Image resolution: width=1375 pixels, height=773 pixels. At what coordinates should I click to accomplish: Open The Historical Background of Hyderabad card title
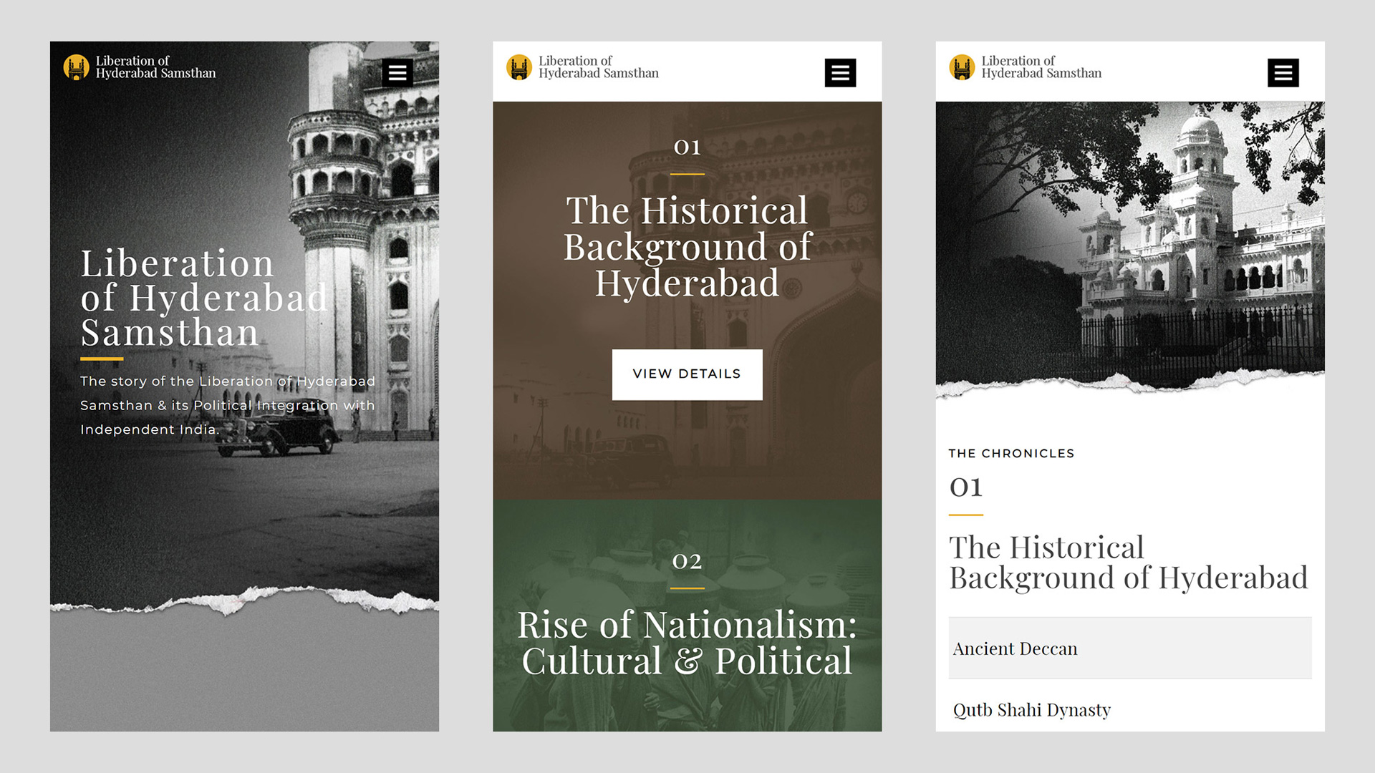coord(687,247)
